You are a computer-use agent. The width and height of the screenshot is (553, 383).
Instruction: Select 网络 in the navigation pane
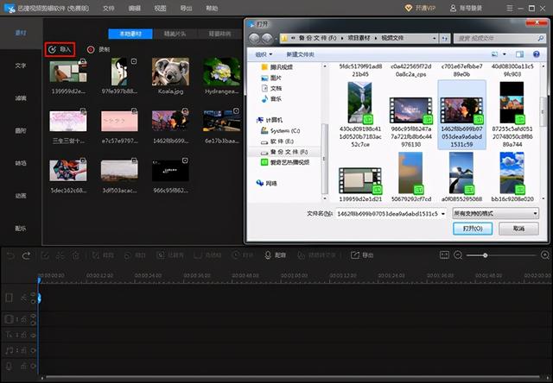tap(266, 183)
